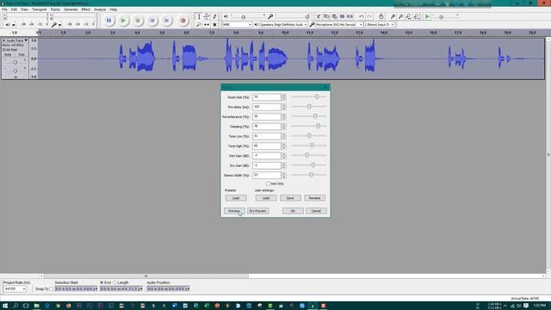Click the Stereo Width slider
The width and height of the screenshot is (551, 310).
pyautogui.click(x=308, y=175)
